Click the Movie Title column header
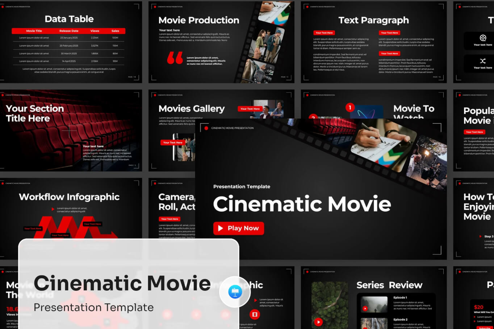Screen dimensions: 494x329 click(x=34, y=31)
